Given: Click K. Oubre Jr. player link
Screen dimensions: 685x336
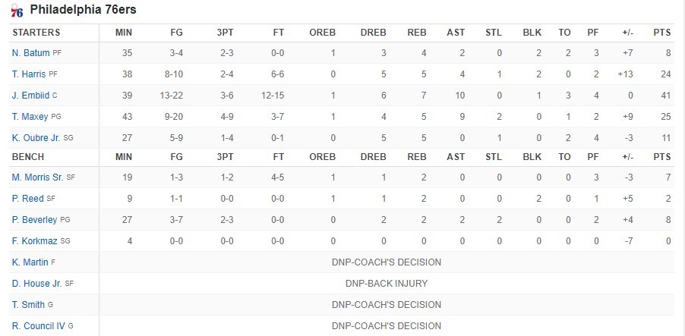Looking at the screenshot, I should point(36,138).
